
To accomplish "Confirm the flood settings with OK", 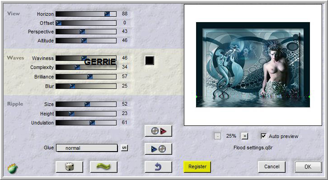I will [308, 166].
